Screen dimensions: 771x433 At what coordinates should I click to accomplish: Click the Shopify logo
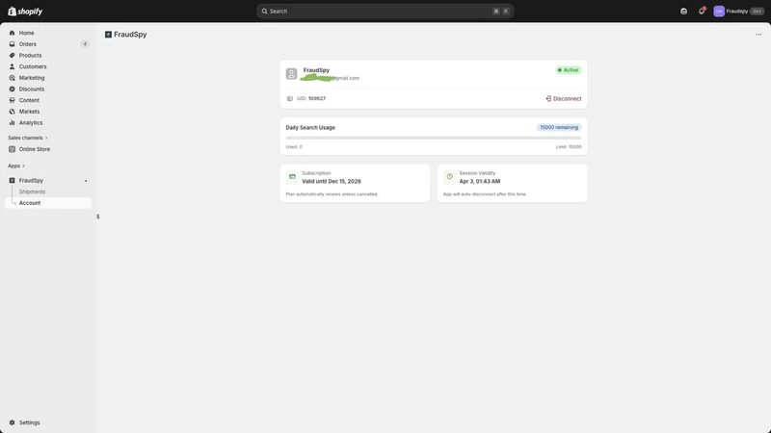[x=25, y=12]
